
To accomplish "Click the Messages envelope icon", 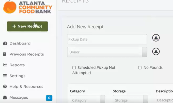I will (5, 97).
